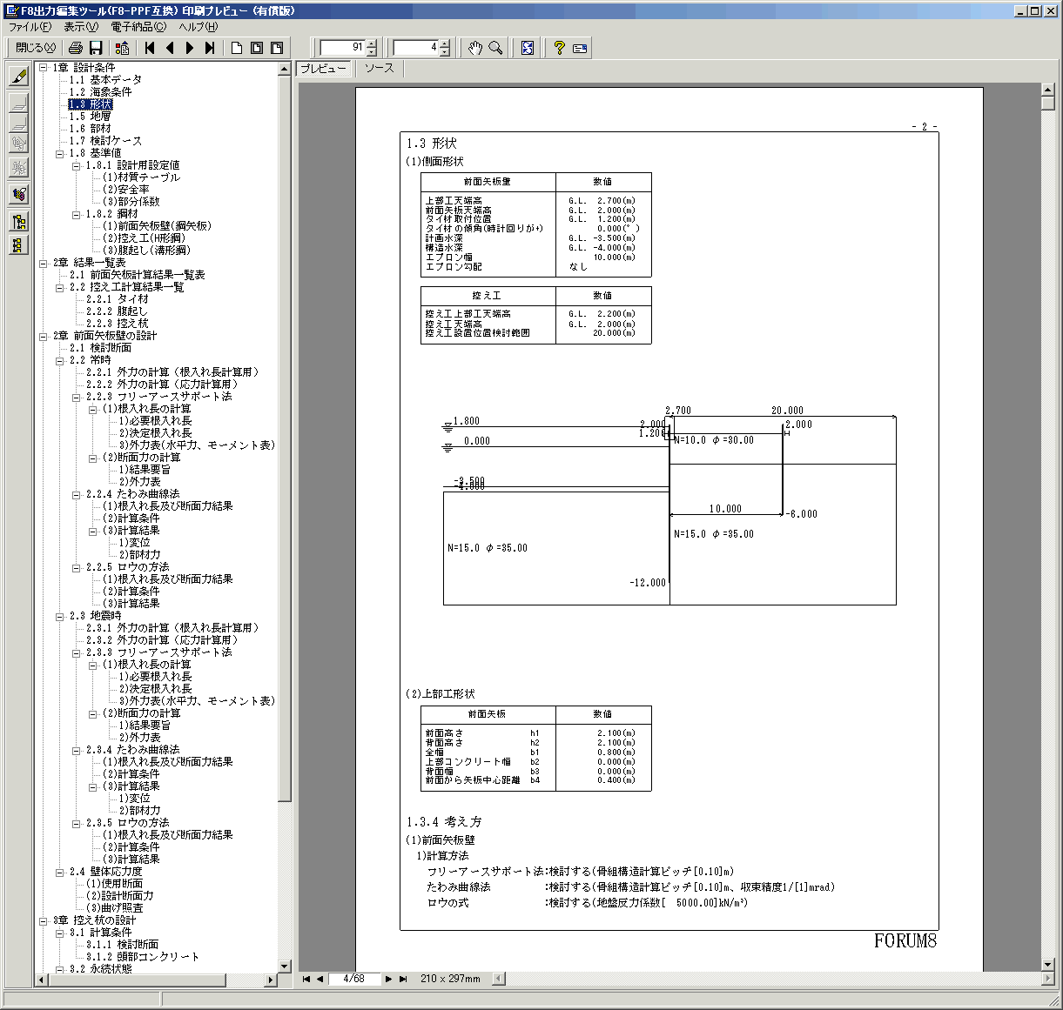Click the page number field showing 4

416,48
